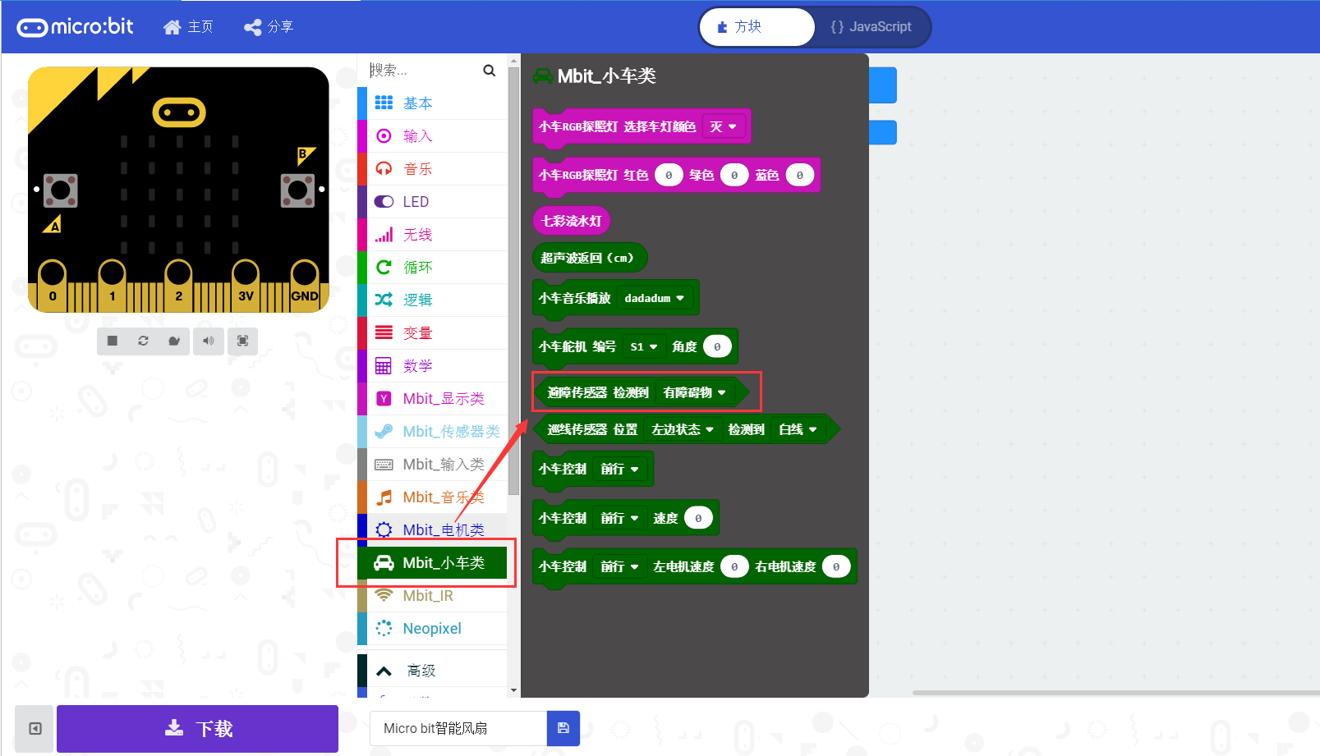
Task: Click simulator button B
Action: 297,190
